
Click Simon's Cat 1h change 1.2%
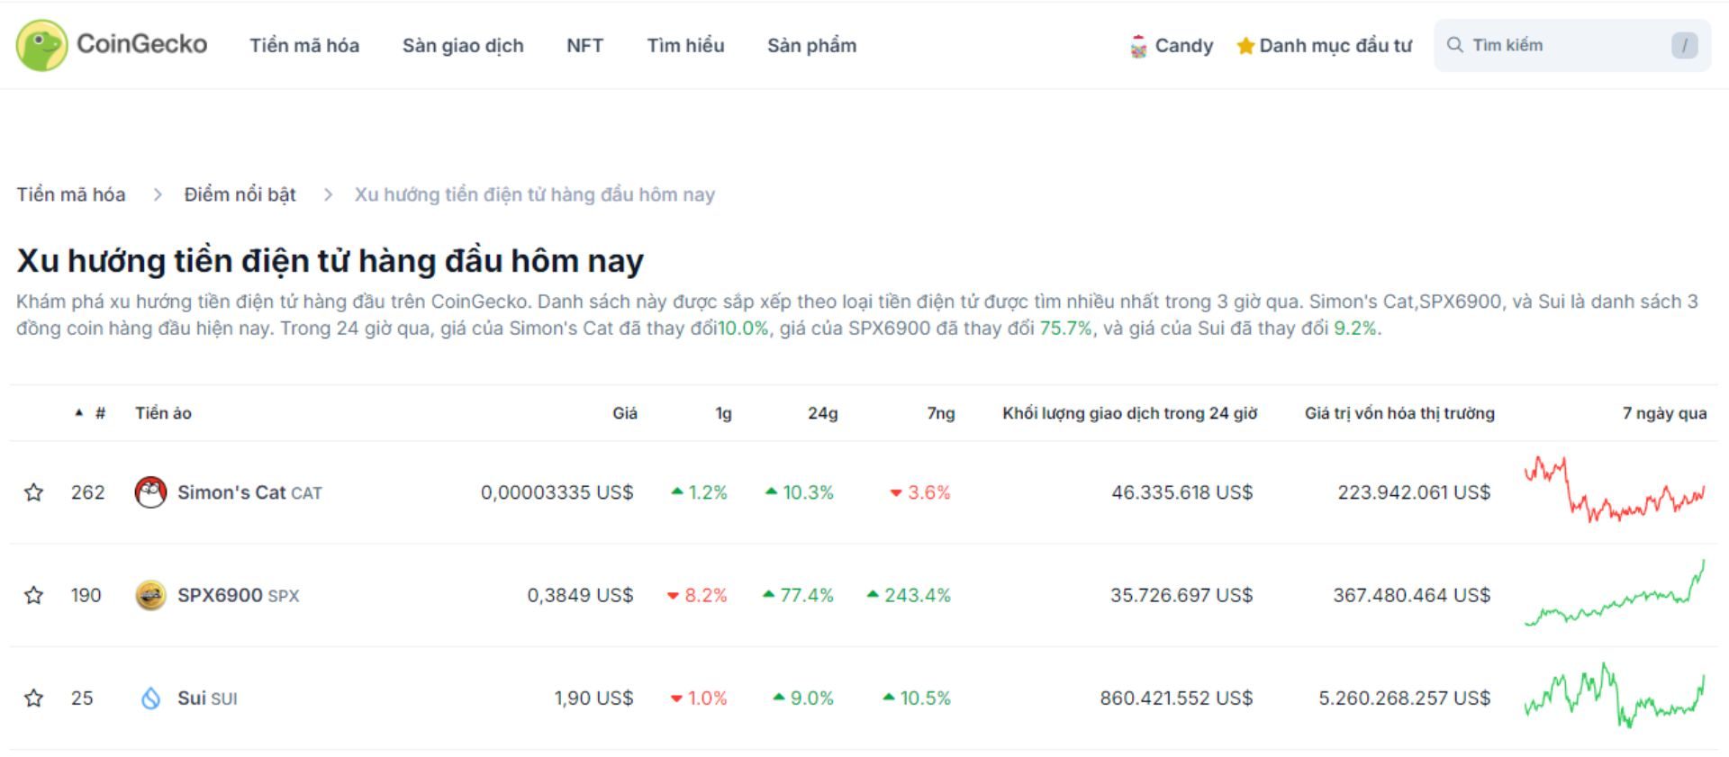[x=700, y=492]
